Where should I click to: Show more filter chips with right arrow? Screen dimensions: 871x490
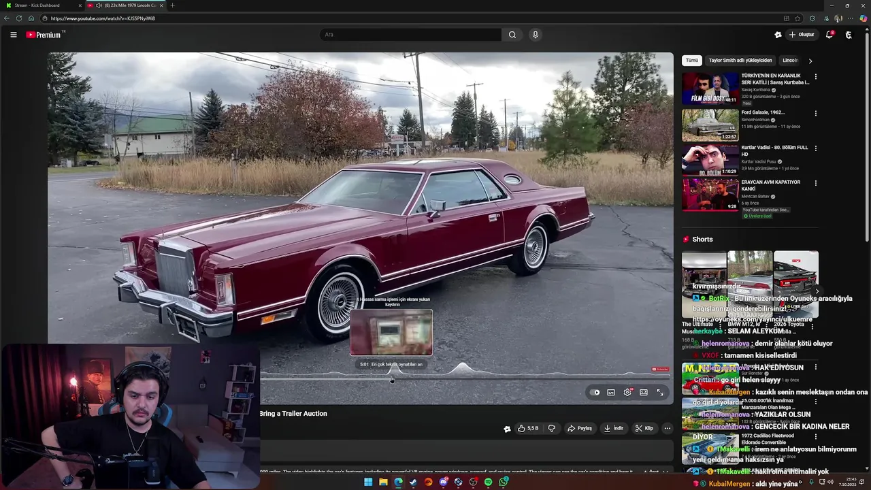point(810,61)
